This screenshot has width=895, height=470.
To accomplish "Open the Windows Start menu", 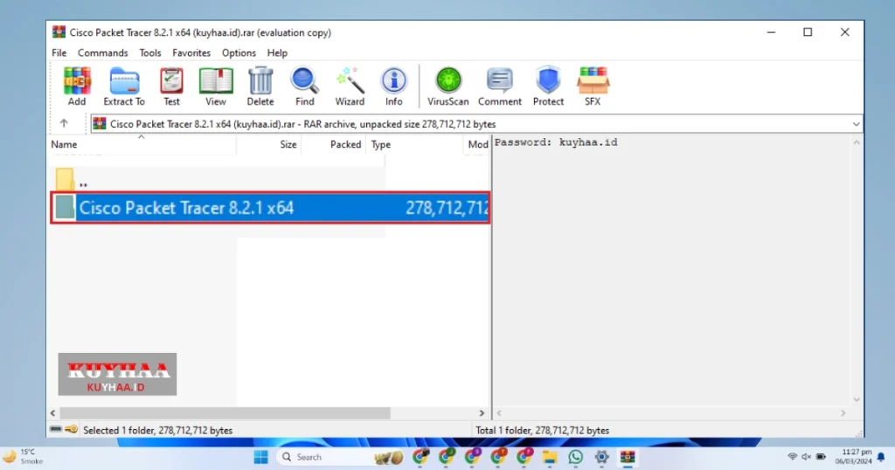I will click(260, 457).
